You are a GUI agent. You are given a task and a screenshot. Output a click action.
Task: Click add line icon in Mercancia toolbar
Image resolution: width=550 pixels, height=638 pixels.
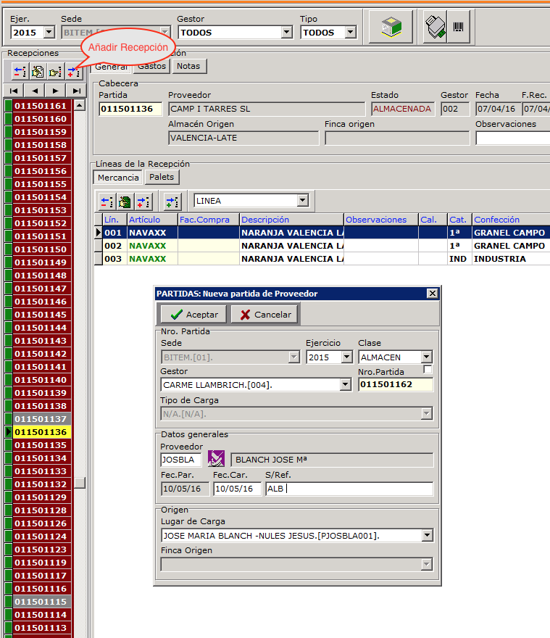(143, 202)
